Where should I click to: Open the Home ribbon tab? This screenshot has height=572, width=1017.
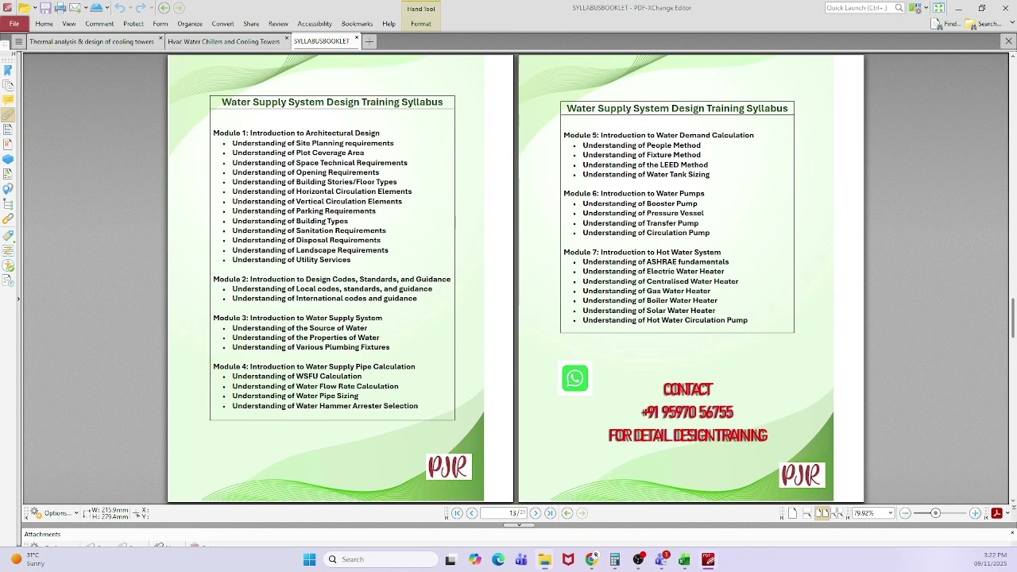(44, 24)
